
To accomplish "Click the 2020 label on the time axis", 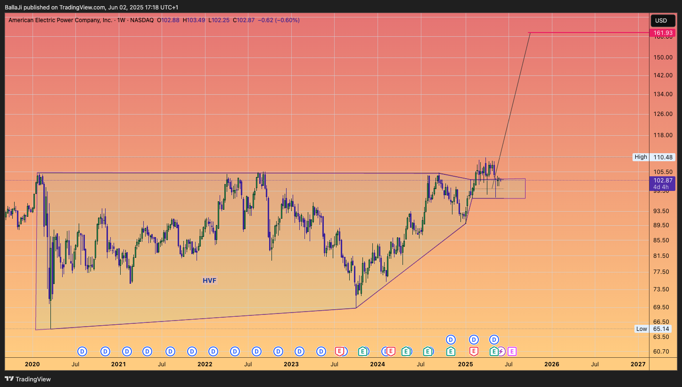I will 32,364.
